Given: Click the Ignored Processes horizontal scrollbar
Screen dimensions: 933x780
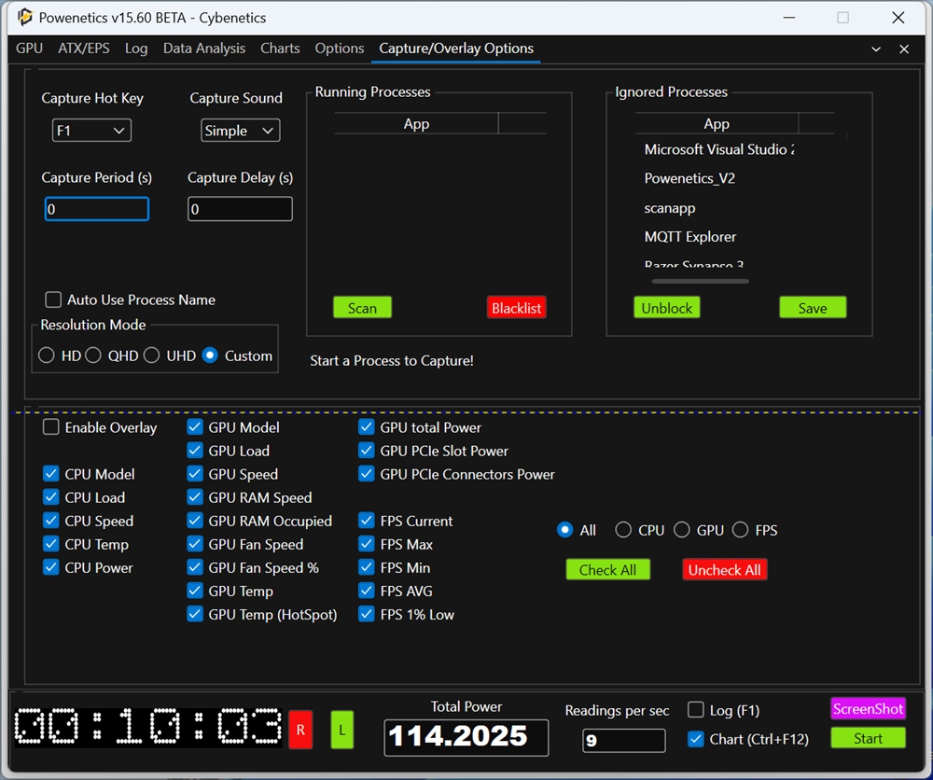Looking at the screenshot, I should [x=700, y=281].
